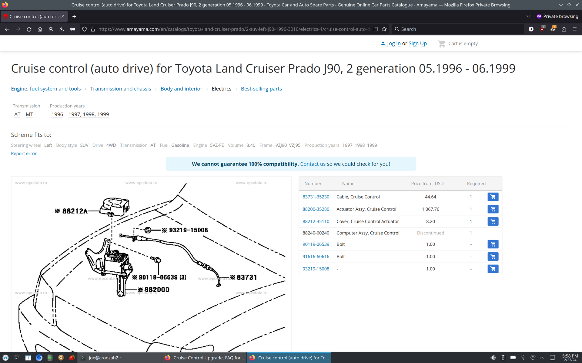Viewport: 582px width, 363px height.
Task: Open part number 88212-35110
Action: pyautogui.click(x=316, y=221)
